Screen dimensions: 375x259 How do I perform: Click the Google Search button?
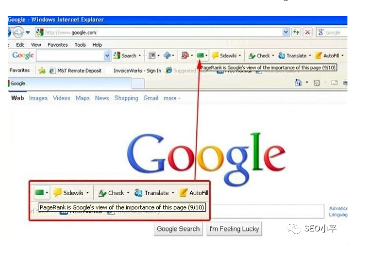178,229
